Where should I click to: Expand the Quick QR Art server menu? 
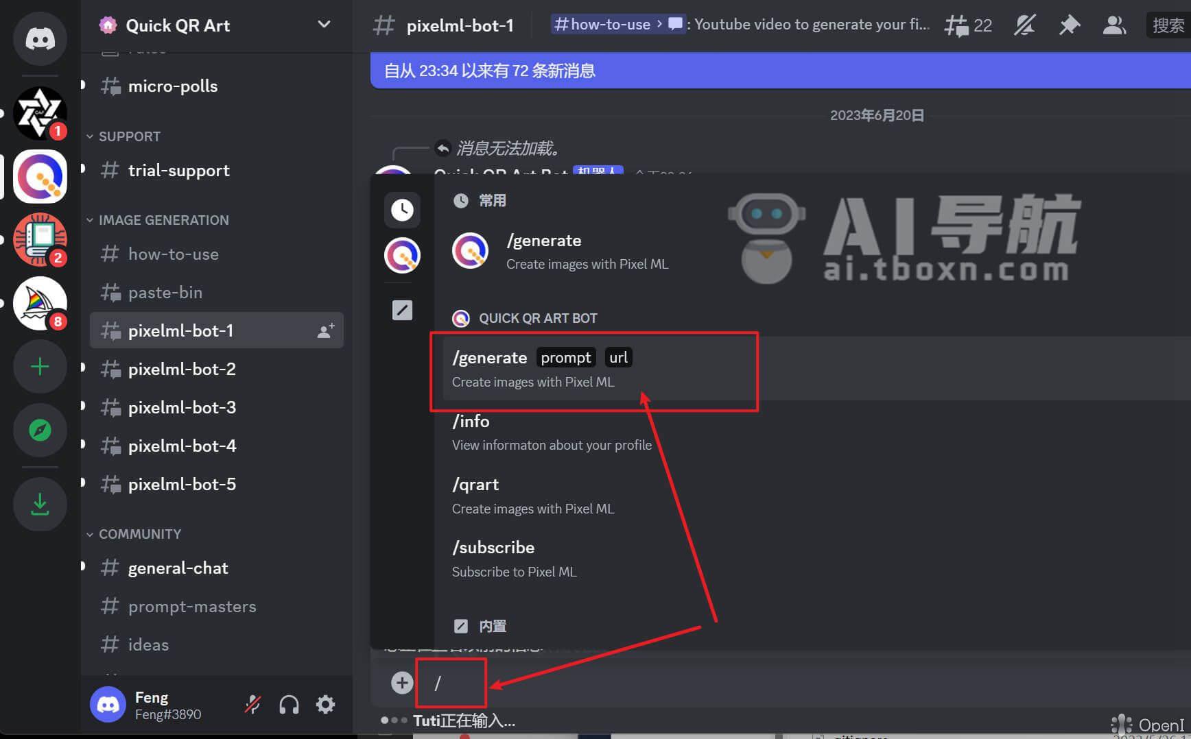pyautogui.click(x=324, y=25)
